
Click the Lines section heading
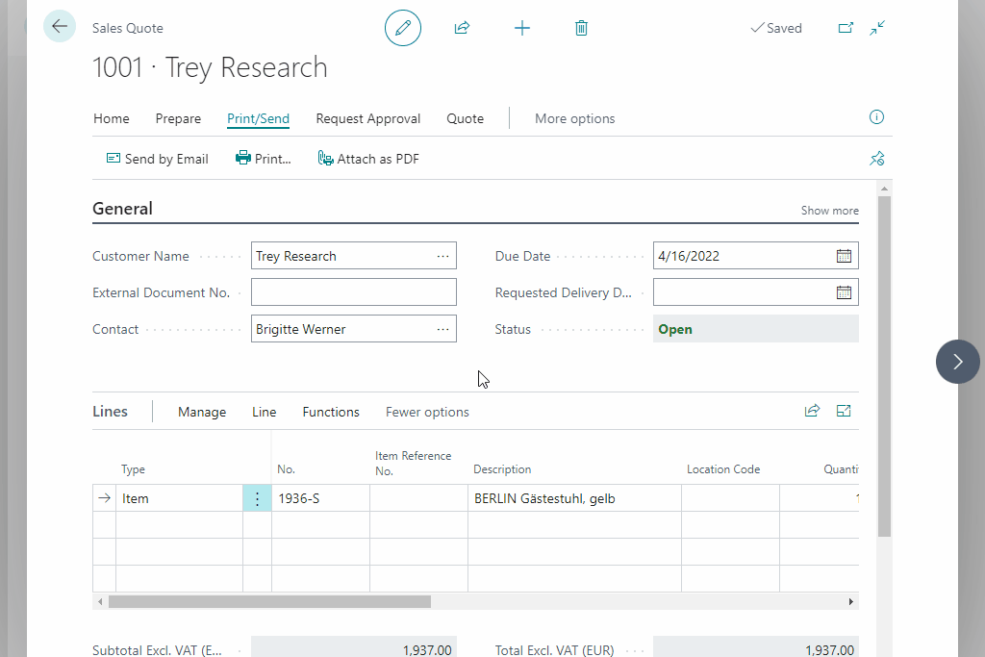pyautogui.click(x=110, y=412)
